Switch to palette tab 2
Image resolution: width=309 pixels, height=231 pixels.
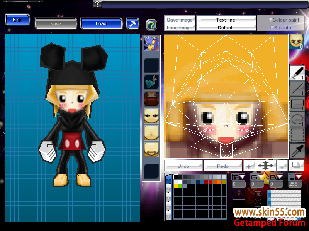(x=168, y=189)
